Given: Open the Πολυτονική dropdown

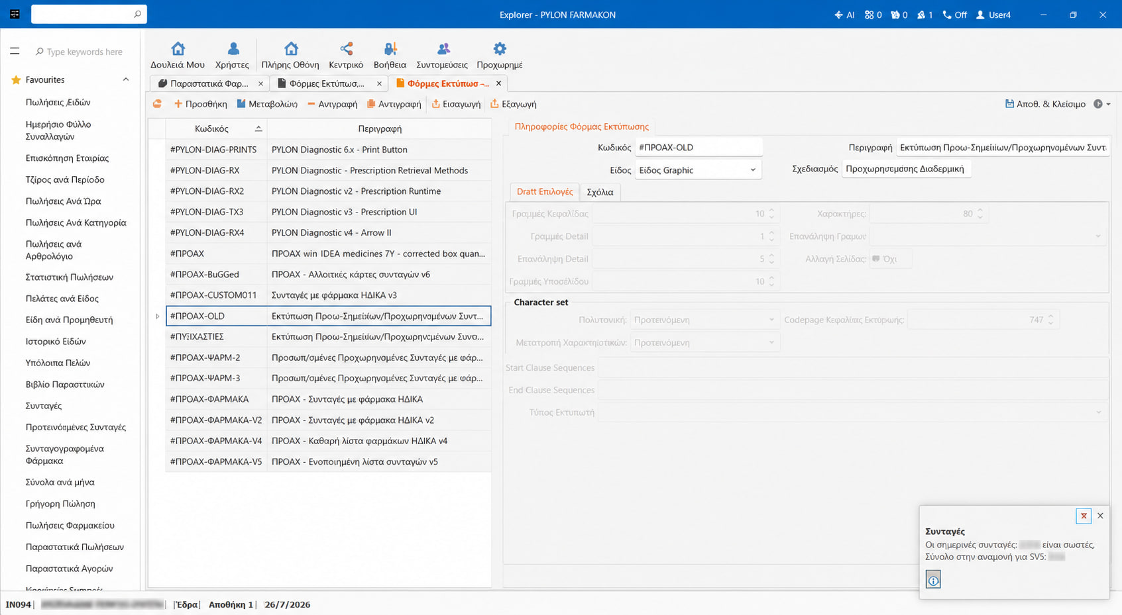Looking at the screenshot, I should (771, 320).
